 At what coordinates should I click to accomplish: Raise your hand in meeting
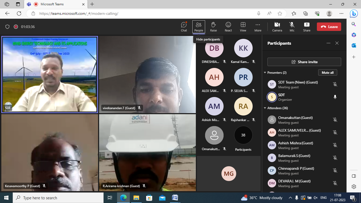tap(213, 27)
